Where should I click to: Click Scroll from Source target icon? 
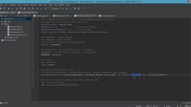click(18, 16)
